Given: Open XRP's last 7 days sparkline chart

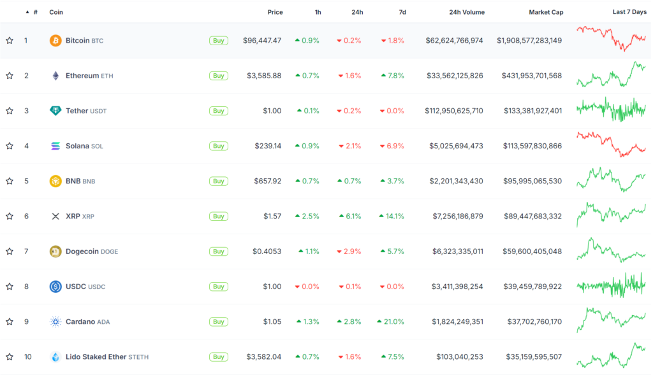Looking at the screenshot, I should click(x=611, y=215).
